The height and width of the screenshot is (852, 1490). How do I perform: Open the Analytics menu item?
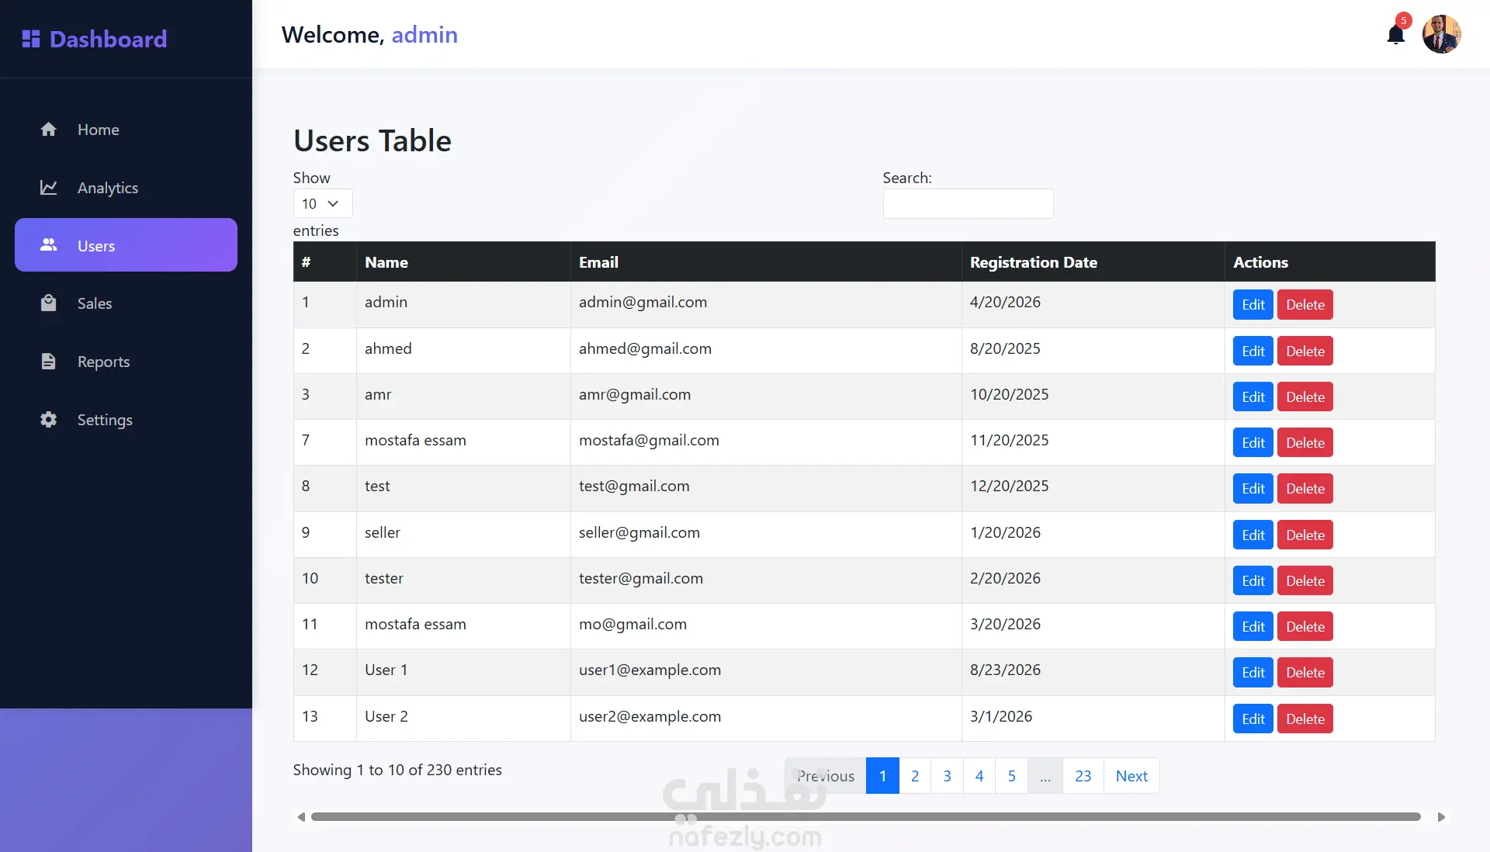(x=126, y=188)
